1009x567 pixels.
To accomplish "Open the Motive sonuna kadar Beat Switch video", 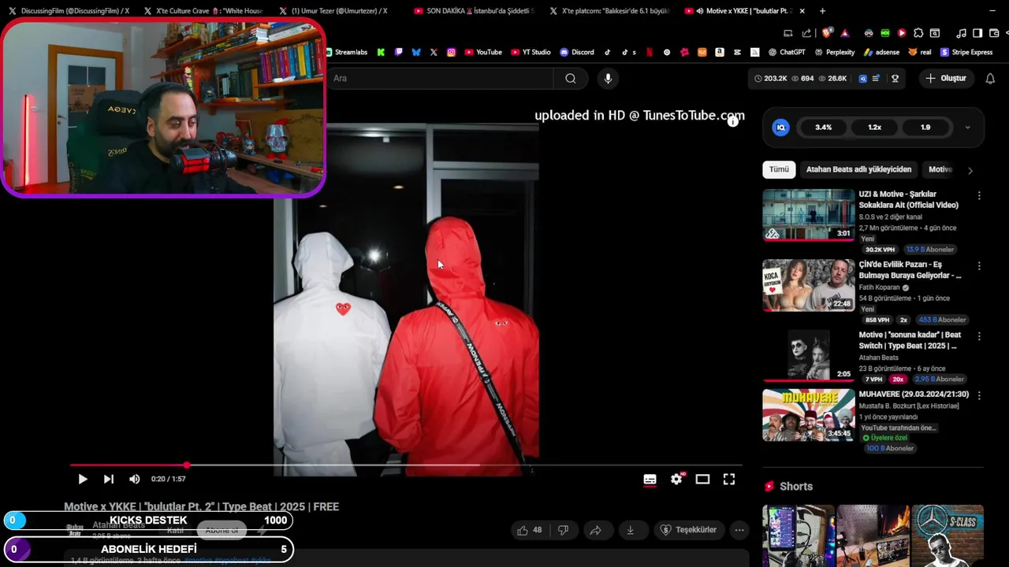I will (x=808, y=355).
